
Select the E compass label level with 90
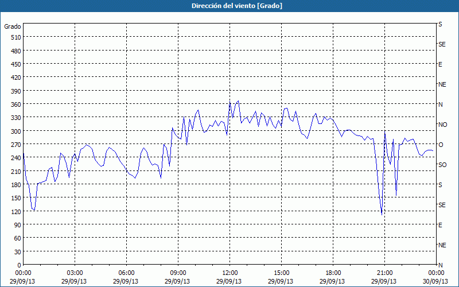pyautogui.click(x=440, y=225)
